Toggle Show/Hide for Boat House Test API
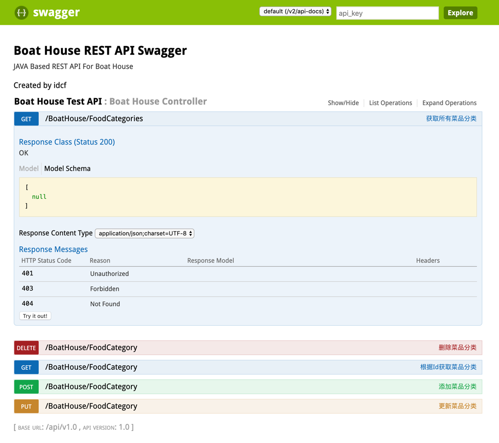Viewport: 499px width, 443px height. (x=343, y=103)
